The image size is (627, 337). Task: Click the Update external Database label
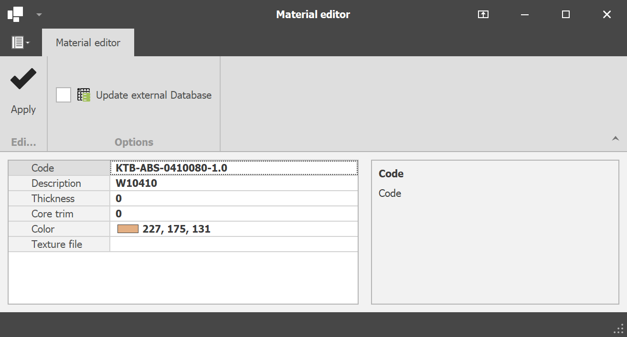153,95
